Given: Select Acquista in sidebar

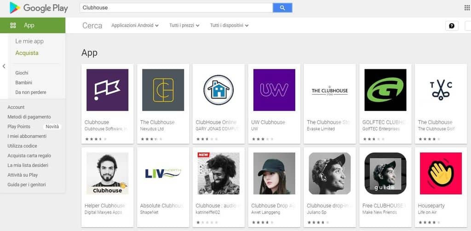Looking at the screenshot, I should tap(27, 53).
